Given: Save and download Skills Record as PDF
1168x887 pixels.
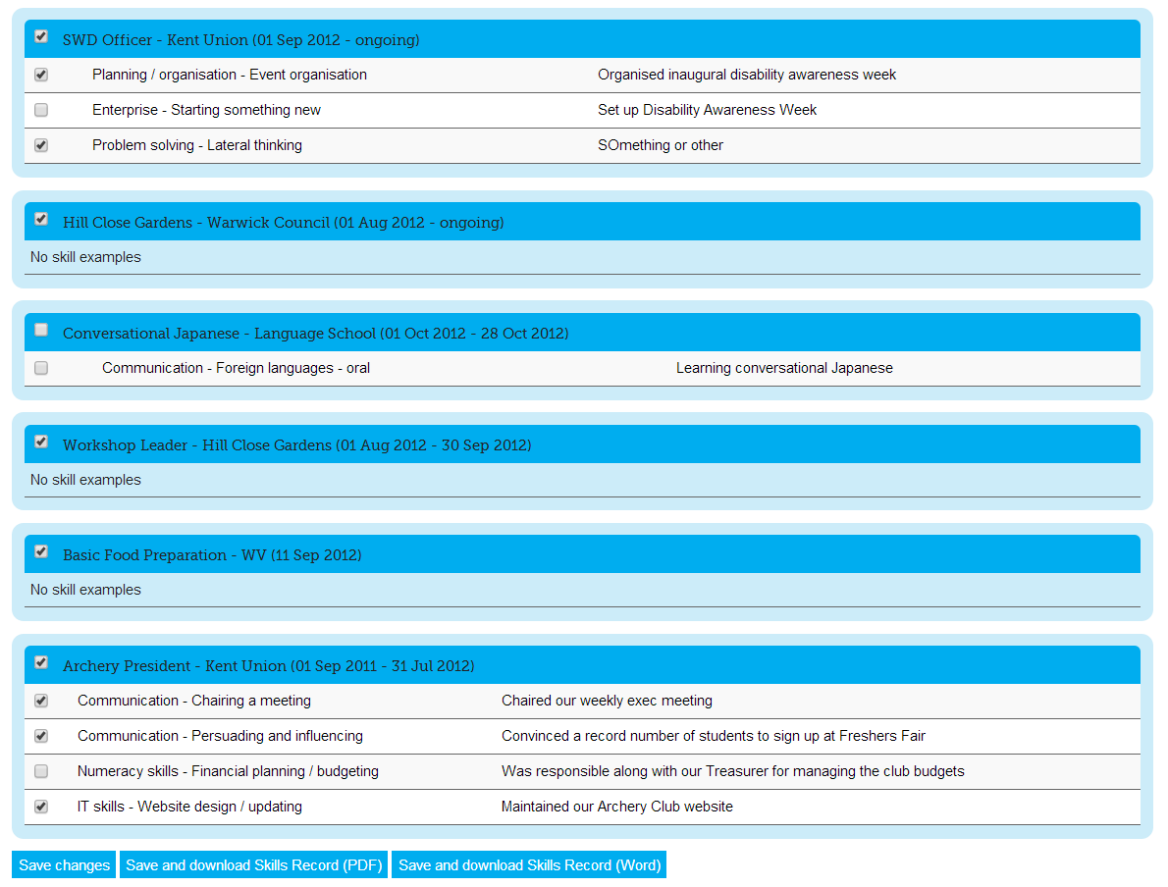Looking at the screenshot, I should [254, 864].
